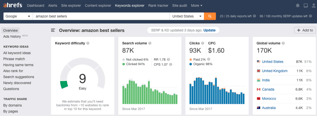Toggle the hamburger menu beside Overview title
Image resolution: width=317 pixels, height=116 pixels.
tap(53, 30)
